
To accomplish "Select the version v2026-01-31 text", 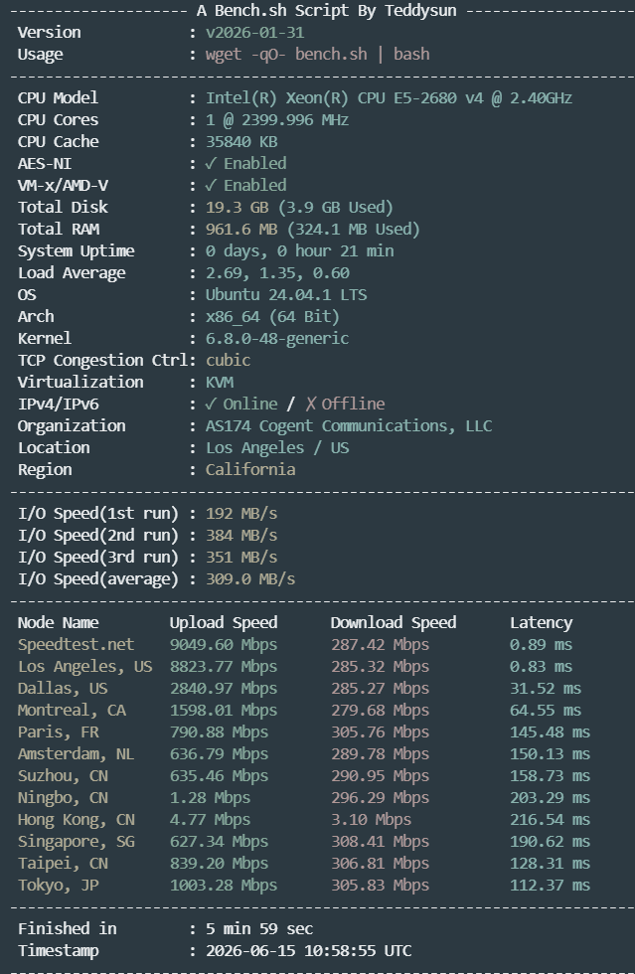I will click(254, 32).
